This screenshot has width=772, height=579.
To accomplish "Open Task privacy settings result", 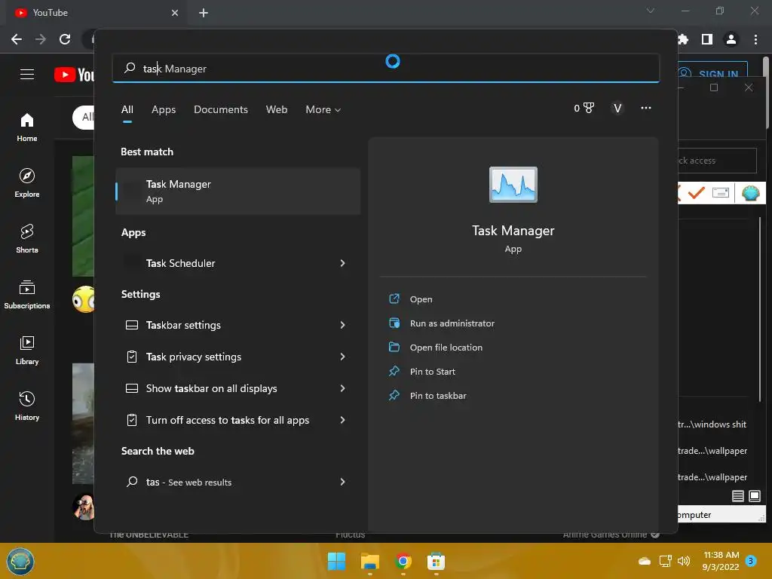I will [194, 357].
